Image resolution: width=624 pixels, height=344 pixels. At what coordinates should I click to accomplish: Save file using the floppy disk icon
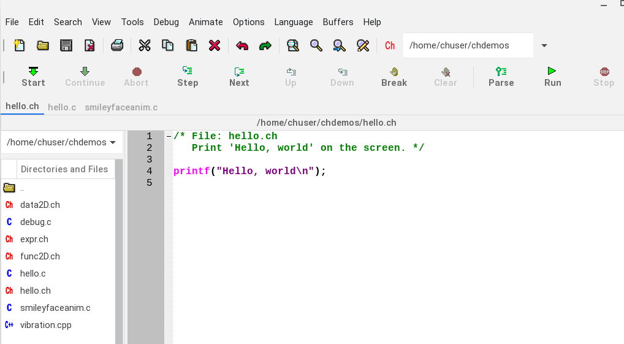[x=66, y=45]
